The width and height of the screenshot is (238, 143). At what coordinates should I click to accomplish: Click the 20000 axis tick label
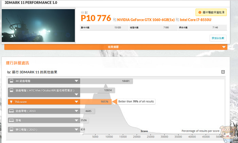pos(137,137)
